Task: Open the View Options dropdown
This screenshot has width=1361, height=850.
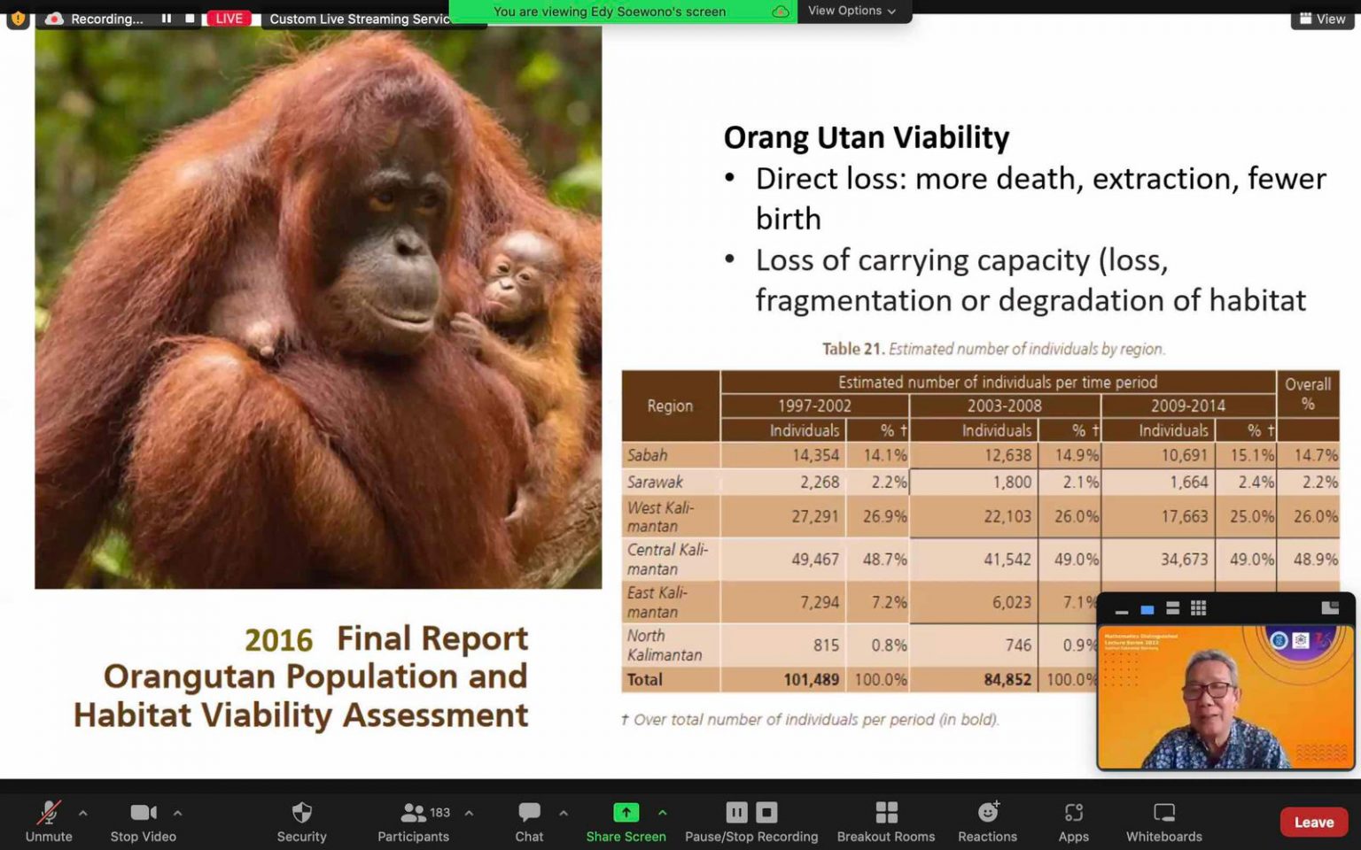Action: (851, 11)
